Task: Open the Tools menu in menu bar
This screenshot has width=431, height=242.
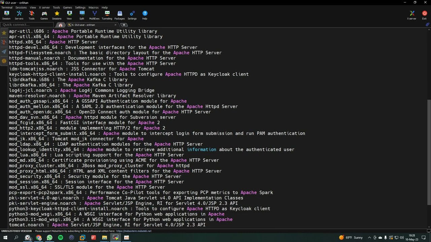Action: [x=56, y=7]
